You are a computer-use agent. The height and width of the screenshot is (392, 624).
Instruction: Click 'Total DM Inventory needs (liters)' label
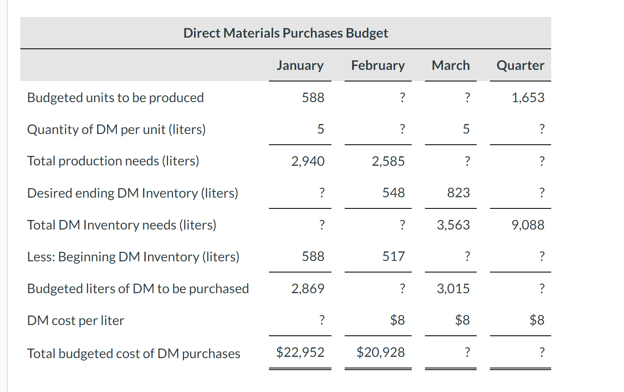coord(122,225)
